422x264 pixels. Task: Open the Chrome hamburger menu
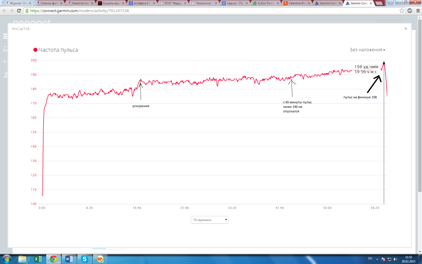(418, 11)
